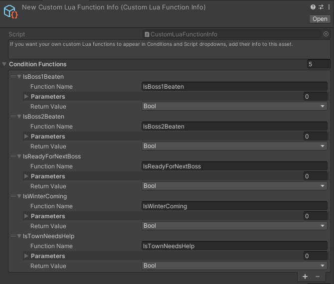This screenshot has width=334, height=284.
Task: Expand Parameters under IsWinterComing
Action: tap(26, 216)
